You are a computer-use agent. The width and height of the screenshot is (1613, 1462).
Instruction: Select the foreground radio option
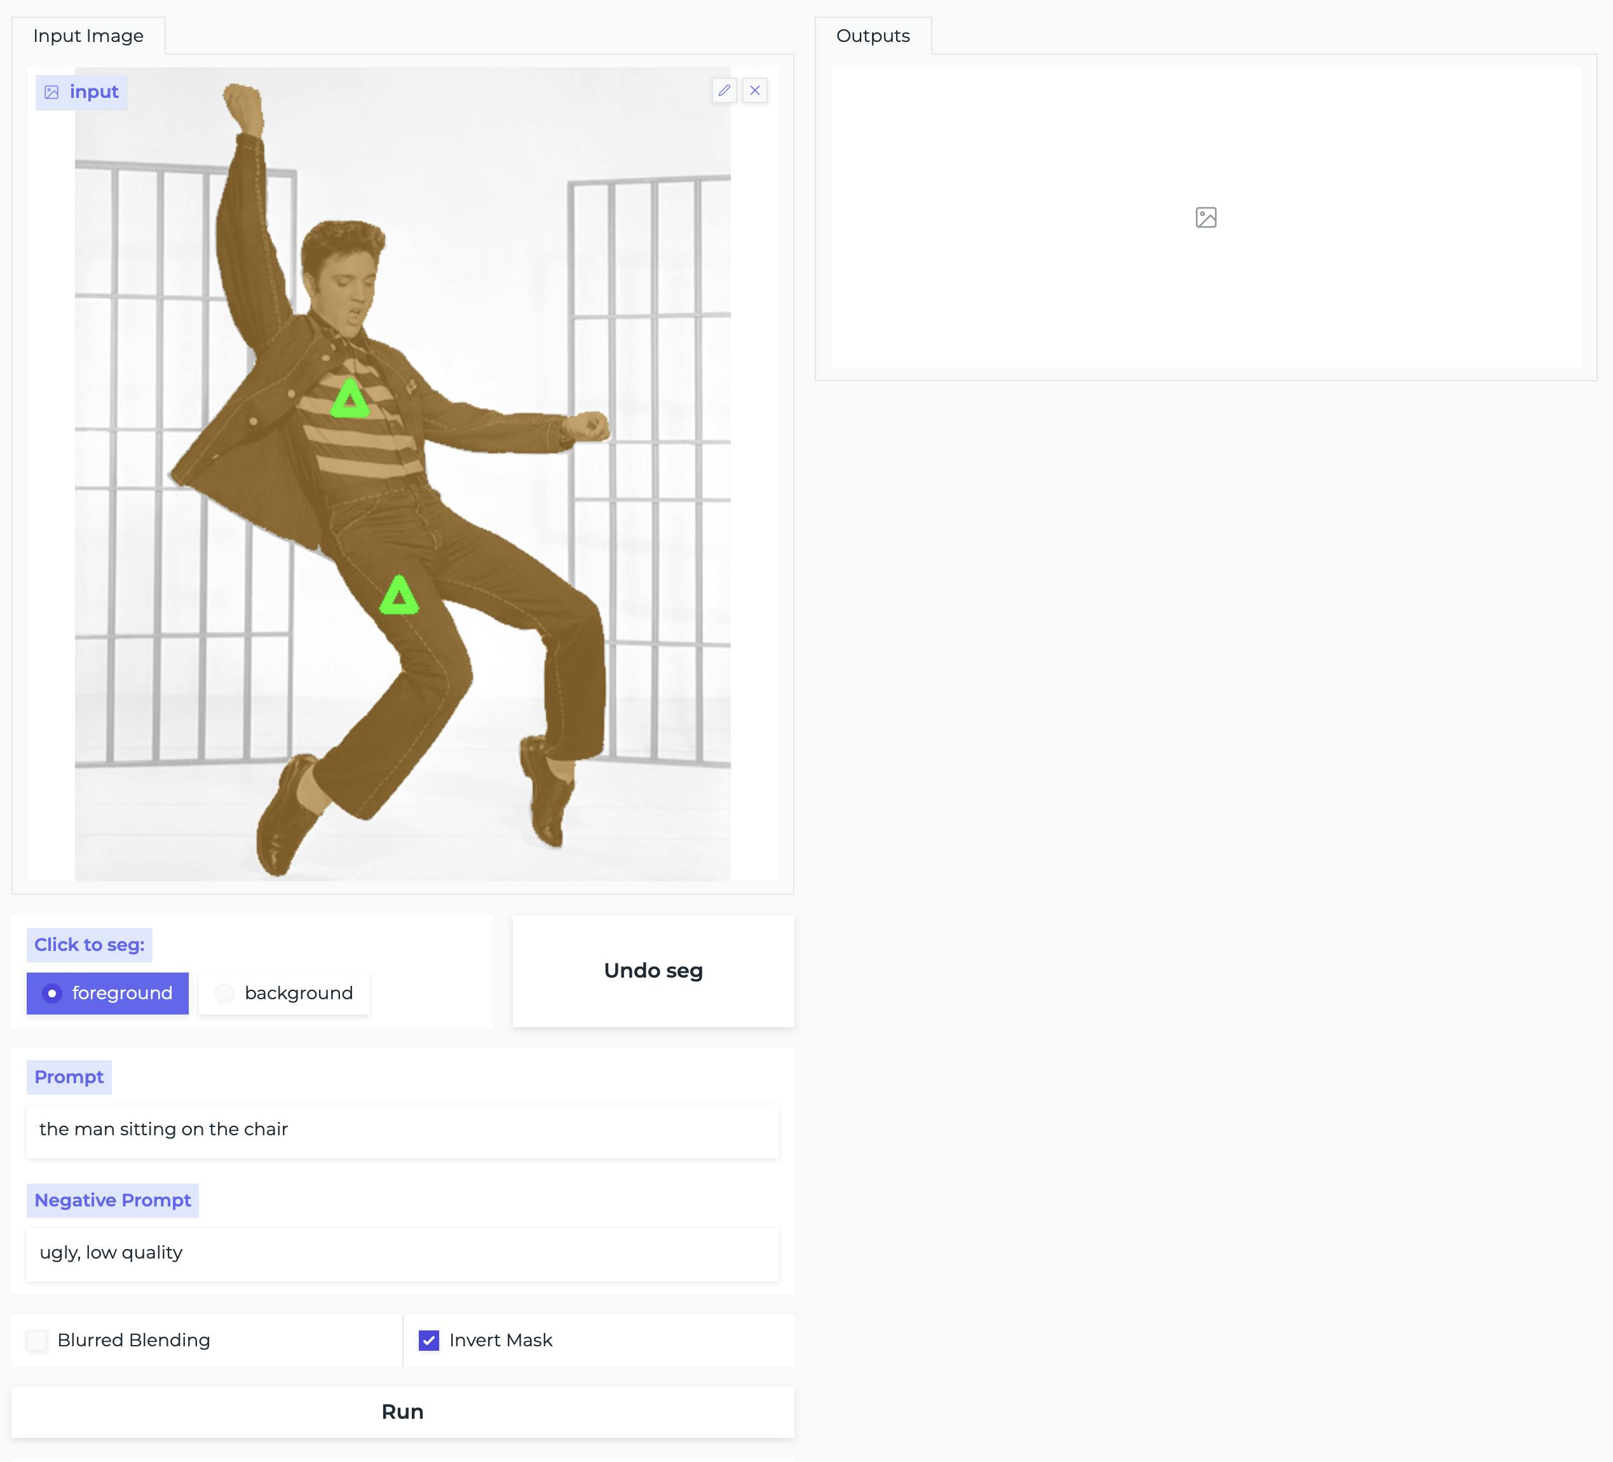(107, 993)
